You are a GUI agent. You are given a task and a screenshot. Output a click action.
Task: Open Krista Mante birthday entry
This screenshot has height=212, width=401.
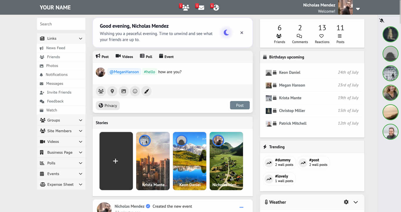click(312, 98)
